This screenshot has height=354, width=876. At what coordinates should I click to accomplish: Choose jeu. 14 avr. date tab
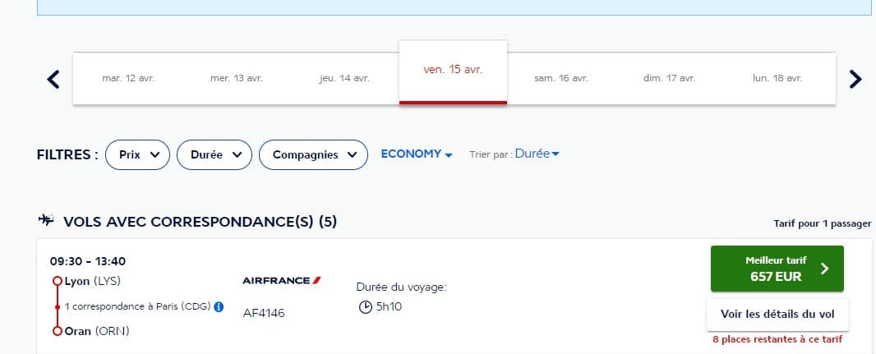point(344,78)
